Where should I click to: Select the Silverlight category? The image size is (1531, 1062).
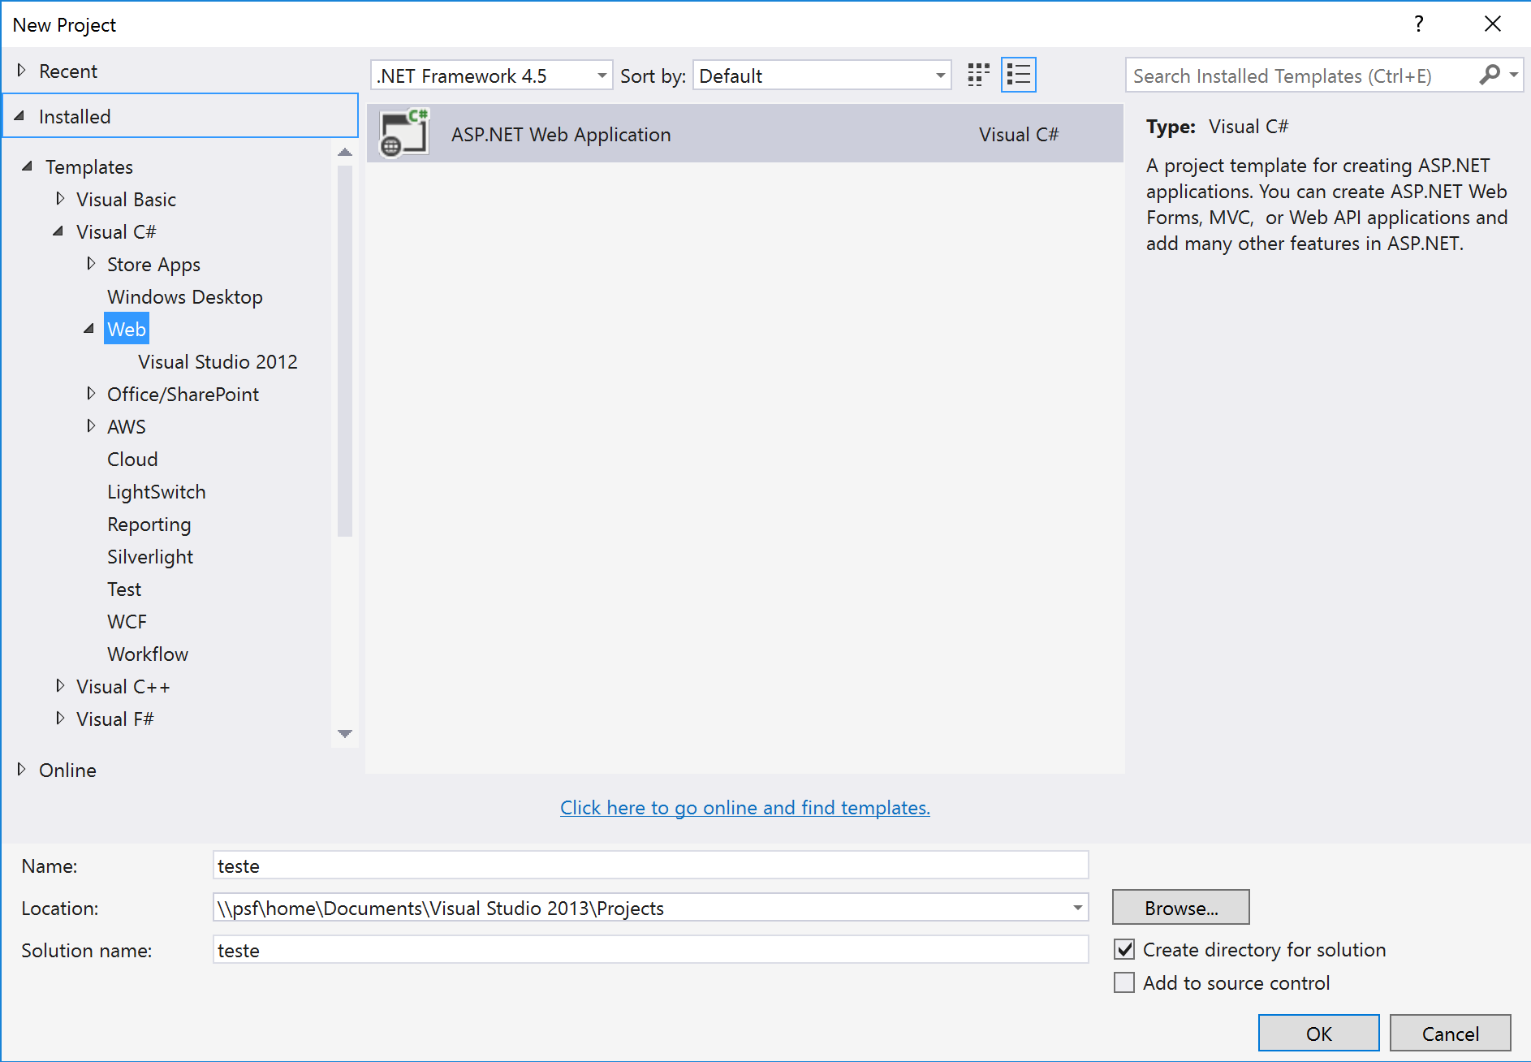point(150,556)
